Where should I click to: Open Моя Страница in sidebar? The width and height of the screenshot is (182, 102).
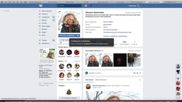(47, 11)
